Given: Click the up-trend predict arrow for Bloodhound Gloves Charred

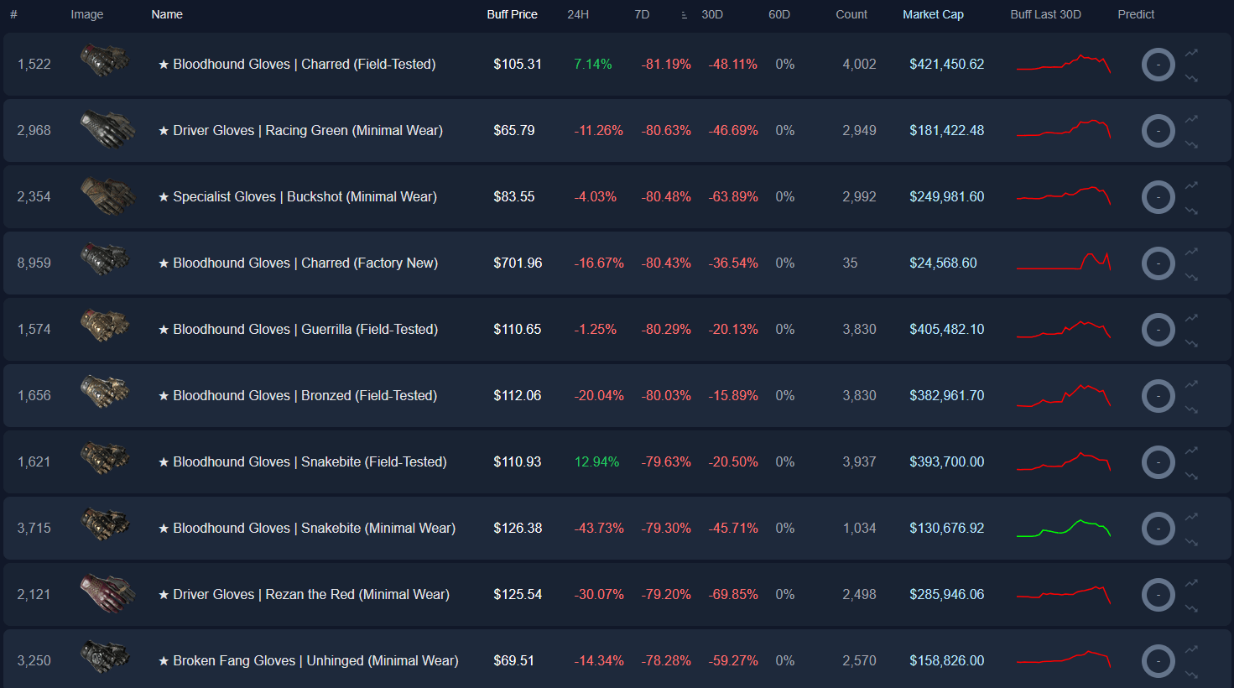Looking at the screenshot, I should pos(1191,52).
